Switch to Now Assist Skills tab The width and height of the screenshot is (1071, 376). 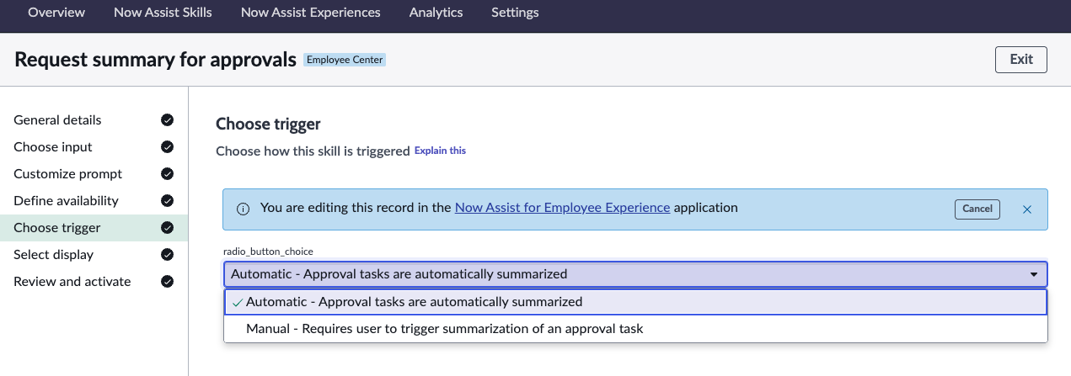[163, 13]
